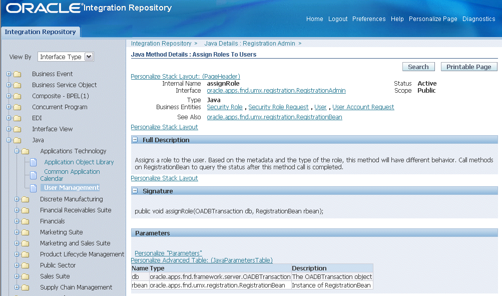Select Application Object Library tree item

point(79,162)
